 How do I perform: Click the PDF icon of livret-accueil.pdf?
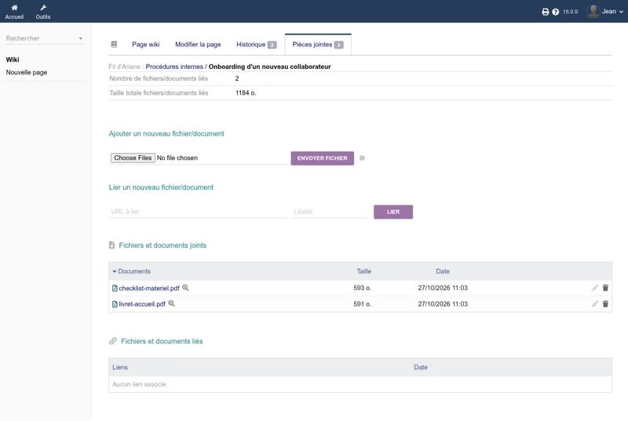click(x=115, y=304)
